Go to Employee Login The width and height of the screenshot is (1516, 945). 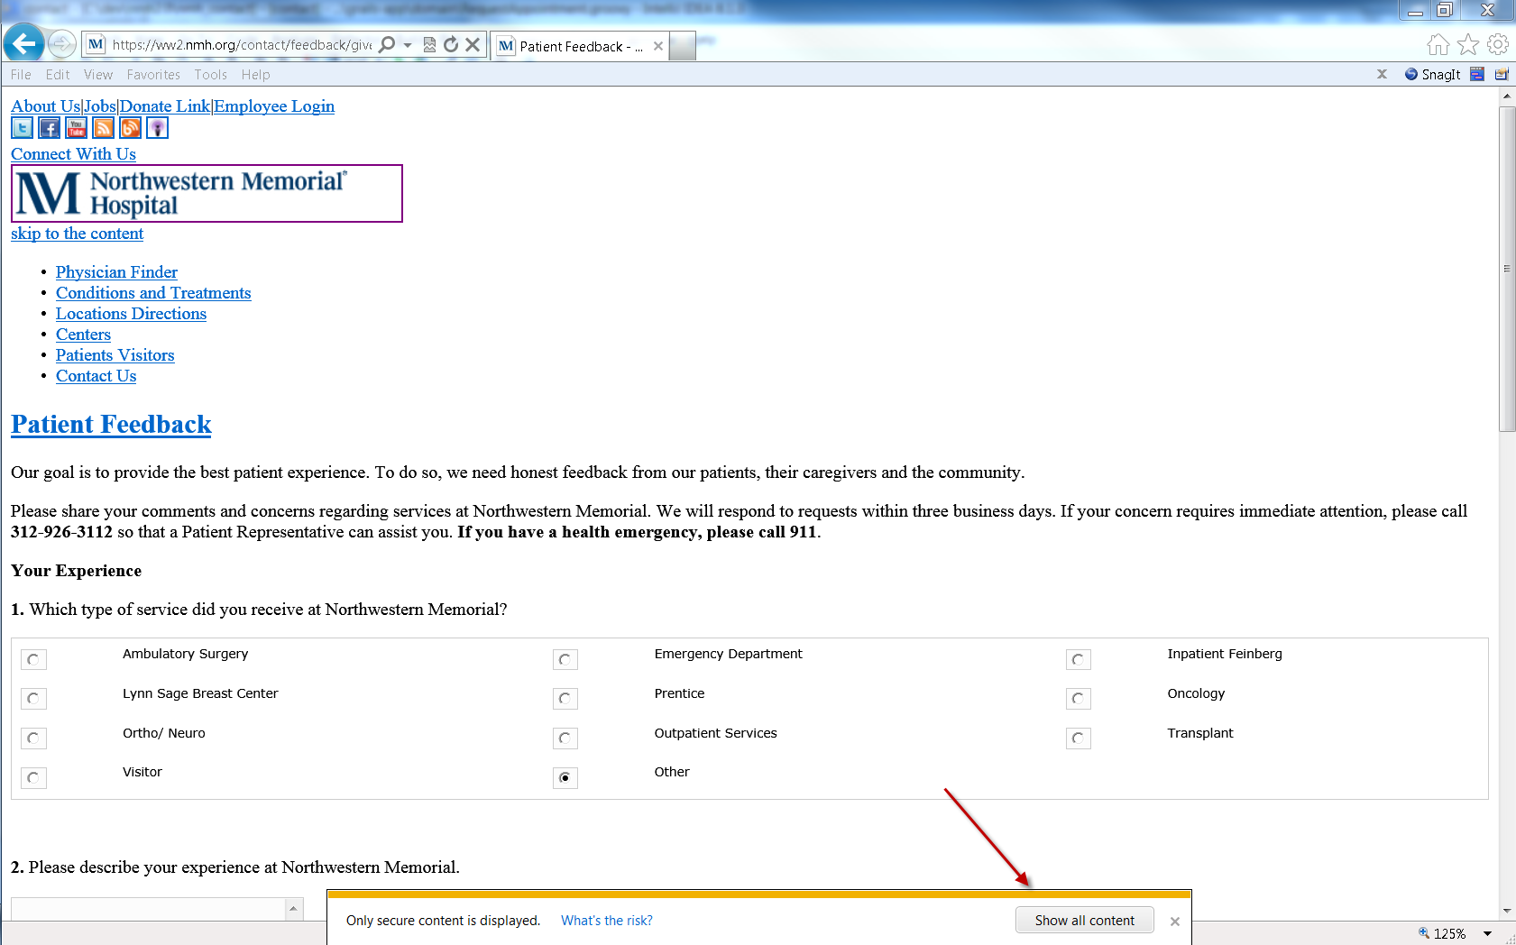[274, 106]
